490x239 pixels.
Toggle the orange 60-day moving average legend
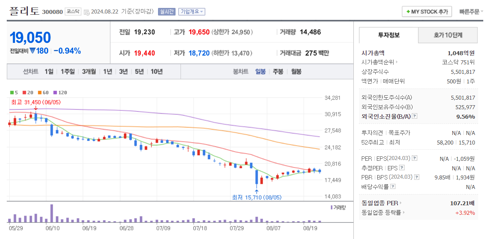39,92
